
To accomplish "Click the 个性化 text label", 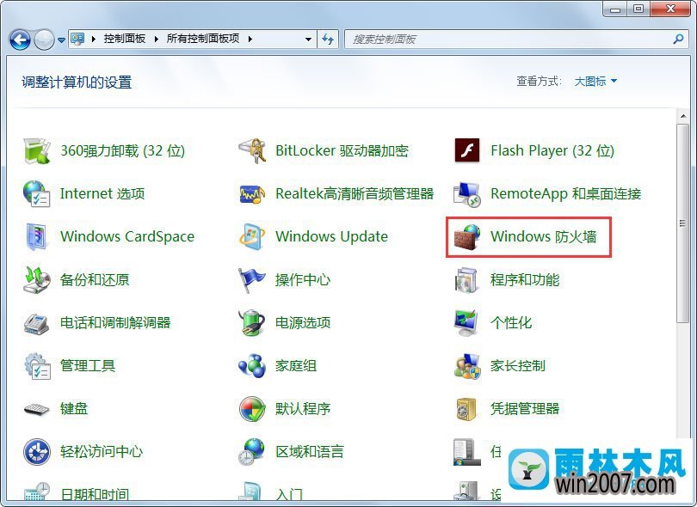I will click(x=511, y=323).
